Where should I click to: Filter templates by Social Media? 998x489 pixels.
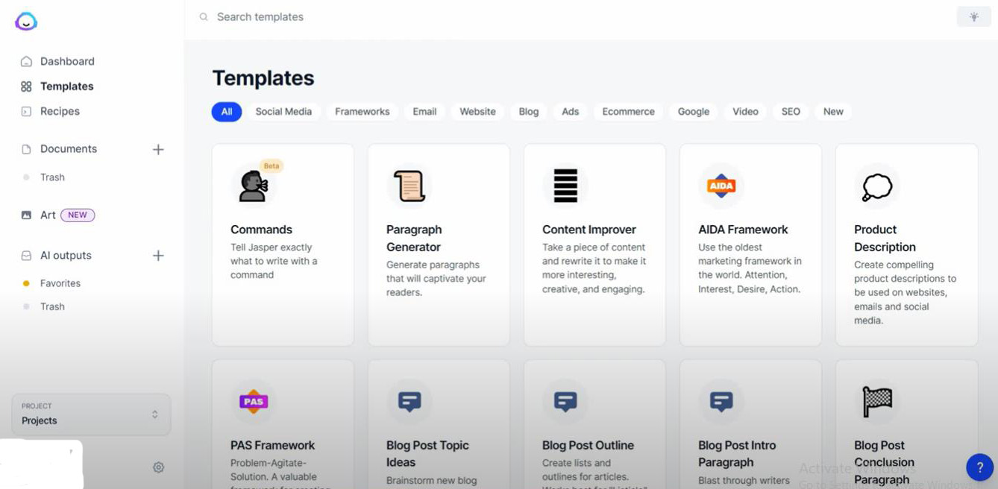(283, 112)
